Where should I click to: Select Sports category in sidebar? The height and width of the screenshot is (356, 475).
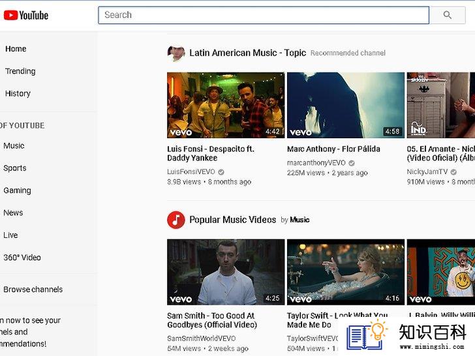pyautogui.click(x=15, y=168)
